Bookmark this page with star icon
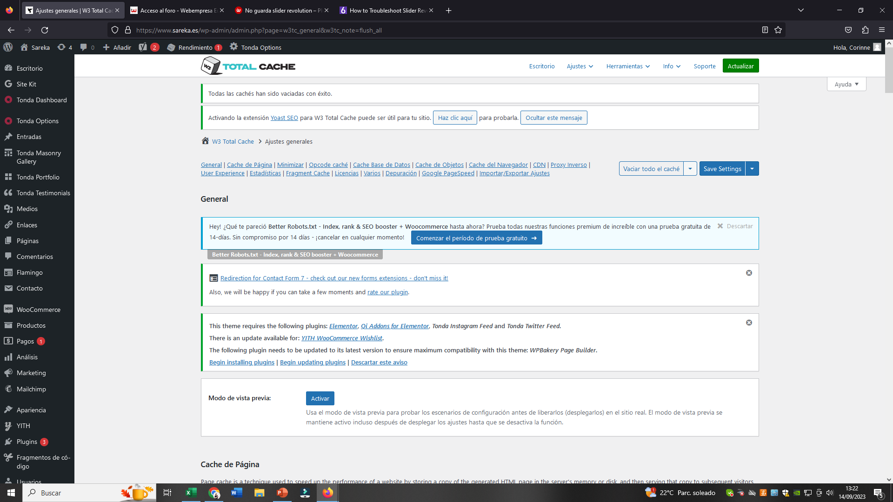Screen dimensions: 893x502 click(778, 30)
